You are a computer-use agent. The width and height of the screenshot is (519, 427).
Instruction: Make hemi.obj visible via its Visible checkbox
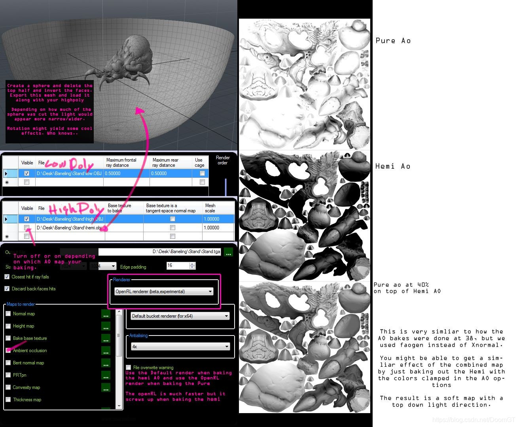coord(26,227)
